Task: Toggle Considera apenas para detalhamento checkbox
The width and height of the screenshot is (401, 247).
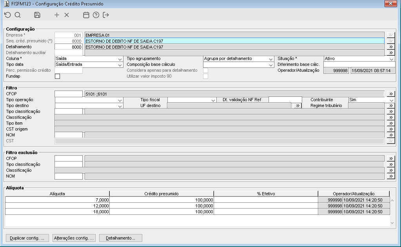Action: click(206, 70)
